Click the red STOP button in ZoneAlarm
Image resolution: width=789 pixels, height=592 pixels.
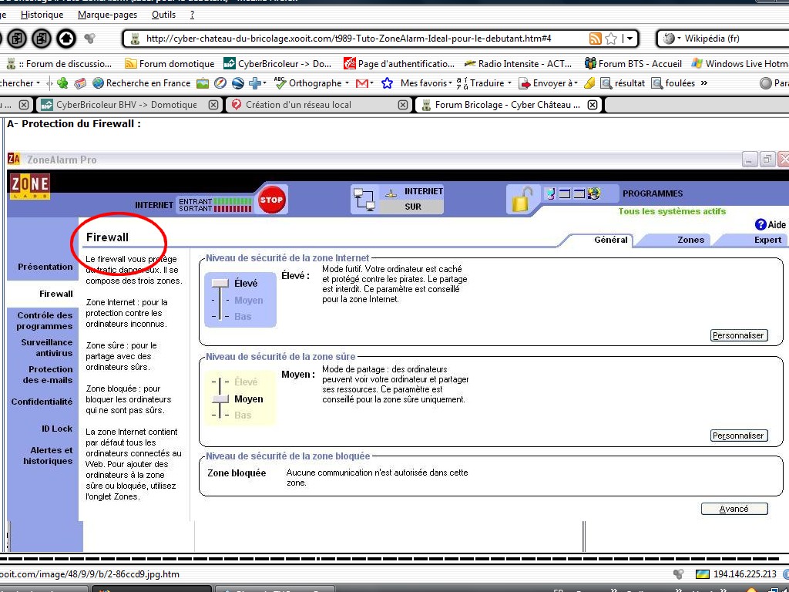click(x=272, y=200)
